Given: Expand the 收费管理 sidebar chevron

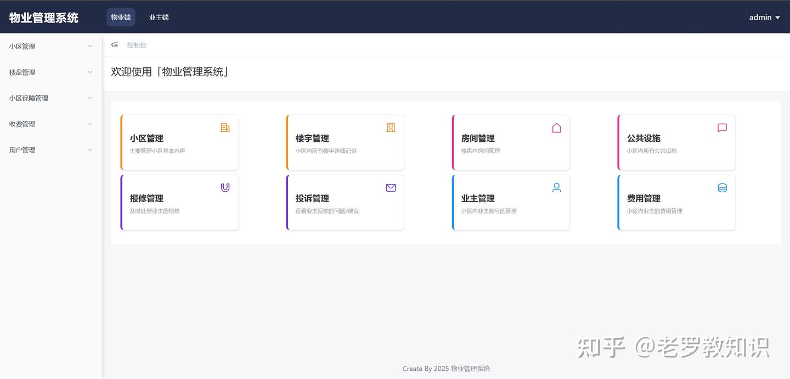Looking at the screenshot, I should pos(90,124).
